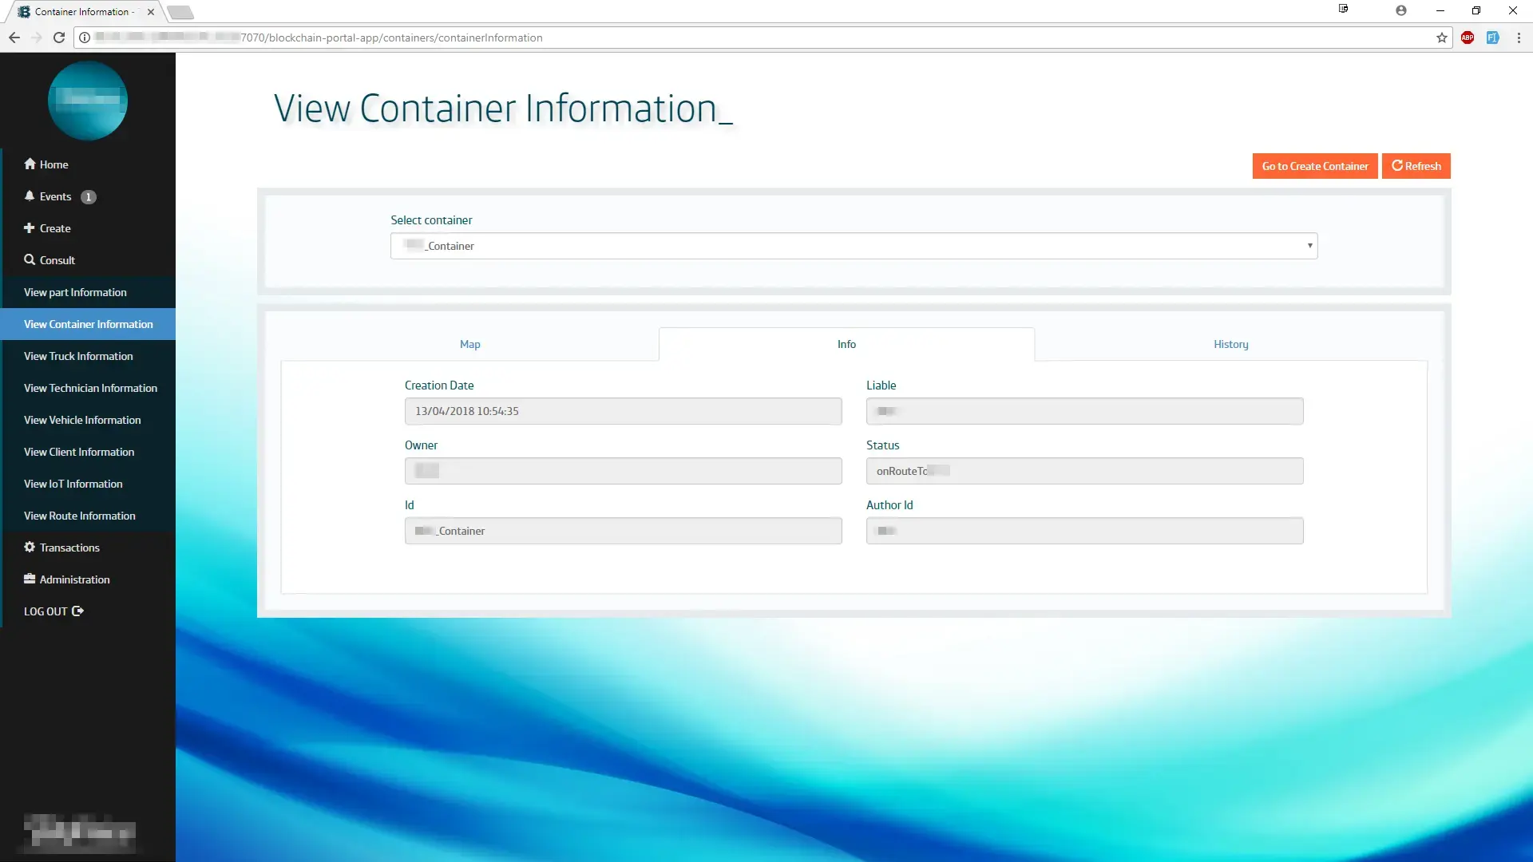Open Administration via briefcase icon
This screenshot has width=1533, height=862.
[x=30, y=579]
